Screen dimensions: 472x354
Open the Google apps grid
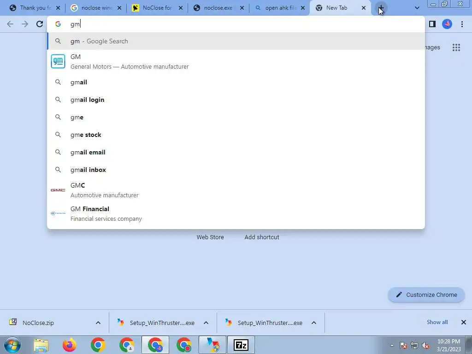pyautogui.click(x=456, y=47)
